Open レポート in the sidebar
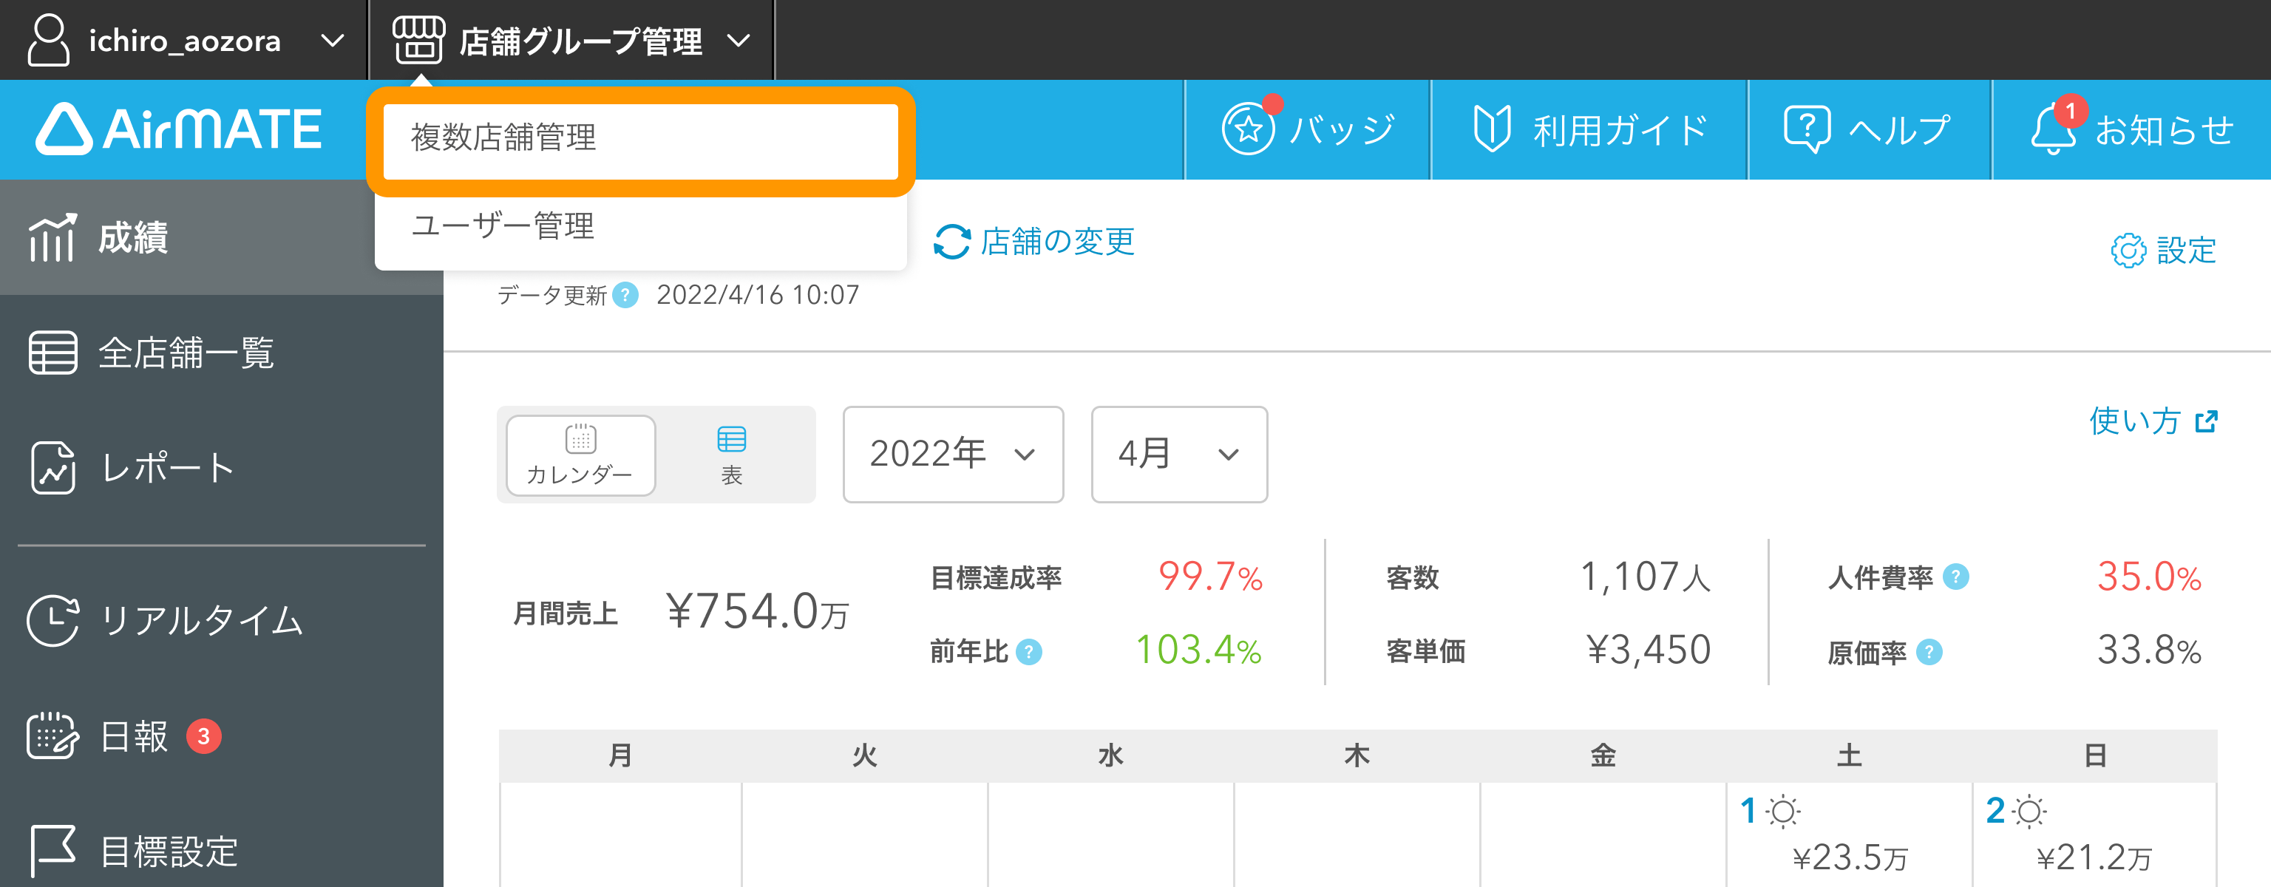The width and height of the screenshot is (2271, 887). coord(221,467)
